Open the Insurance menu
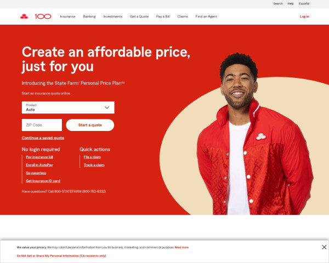Image resolution: width=329 pixels, height=263 pixels. point(67,16)
